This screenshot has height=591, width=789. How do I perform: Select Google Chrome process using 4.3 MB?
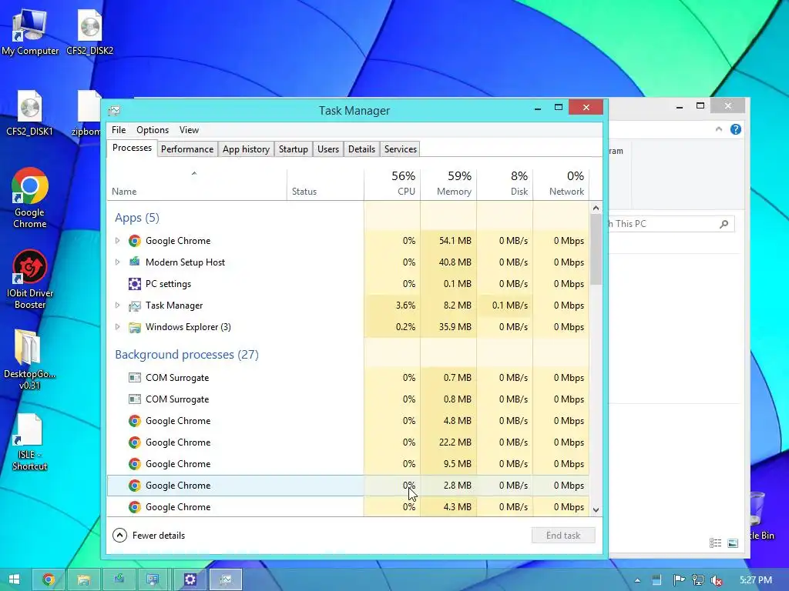click(x=347, y=506)
